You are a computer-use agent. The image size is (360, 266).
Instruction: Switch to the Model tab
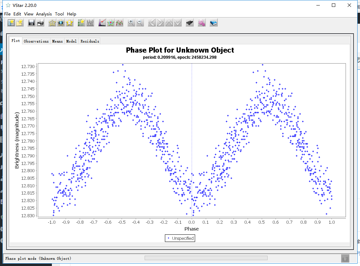point(71,41)
